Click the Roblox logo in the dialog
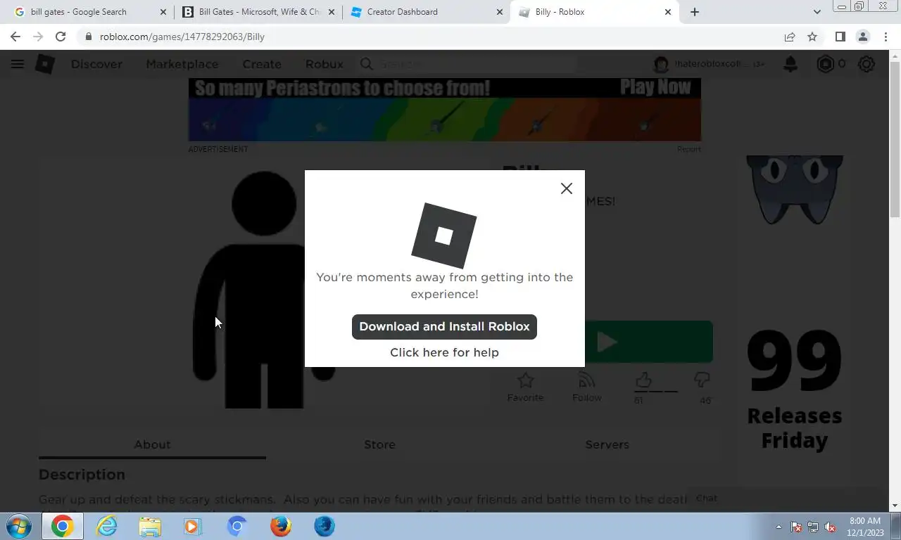The height and width of the screenshot is (540, 901). click(444, 235)
